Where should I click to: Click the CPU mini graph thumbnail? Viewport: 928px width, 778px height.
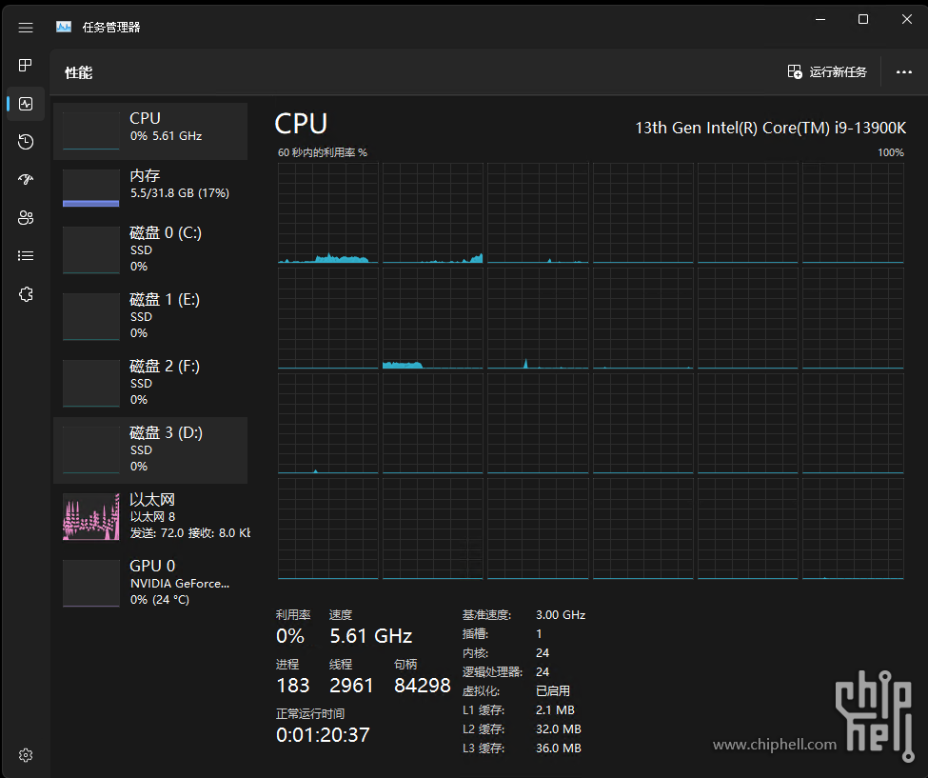[91, 130]
